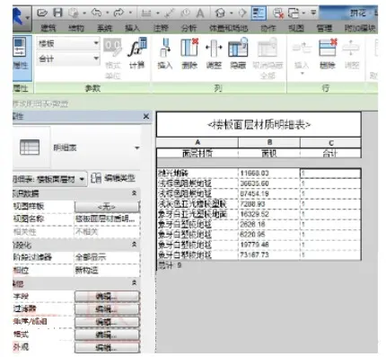Click the 编辑 button for 字段
Viewport: 386px width, 357px height.
[107, 297]
